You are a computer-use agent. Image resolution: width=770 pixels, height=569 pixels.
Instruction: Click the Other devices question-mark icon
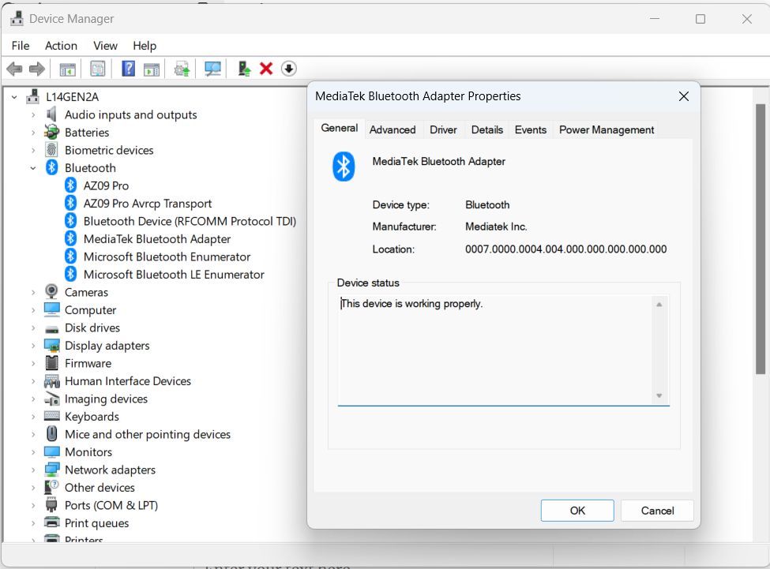coord(51,487)
